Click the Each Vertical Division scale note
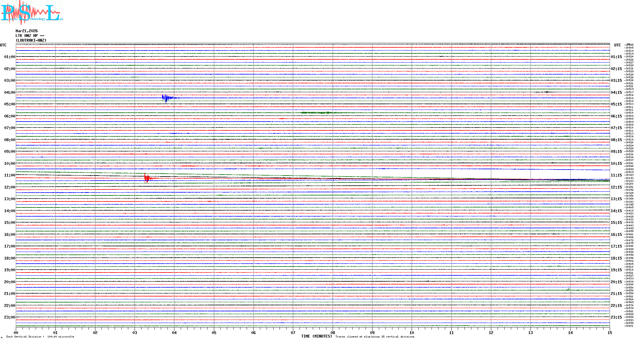Screen dimensions: 635x341 tap(40, 337)
